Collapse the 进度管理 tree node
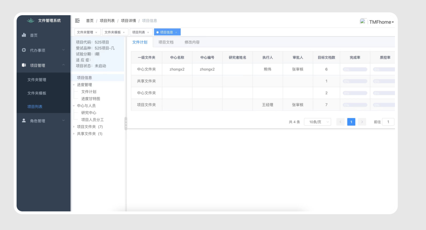Screen dimensions: 426x230 point(74,85)
